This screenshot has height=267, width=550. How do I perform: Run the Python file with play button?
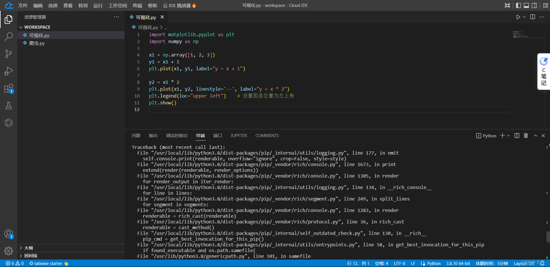click(x=518, y=17)
